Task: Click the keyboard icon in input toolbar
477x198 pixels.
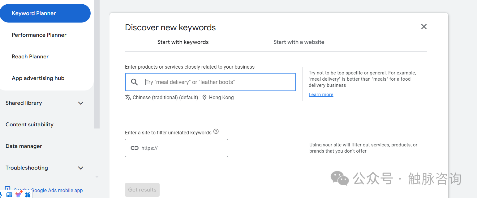Action: click(x=9, y=195)
